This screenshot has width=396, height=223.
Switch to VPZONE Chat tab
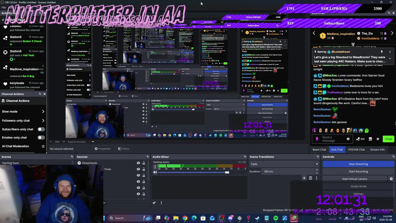coord(356,150)
